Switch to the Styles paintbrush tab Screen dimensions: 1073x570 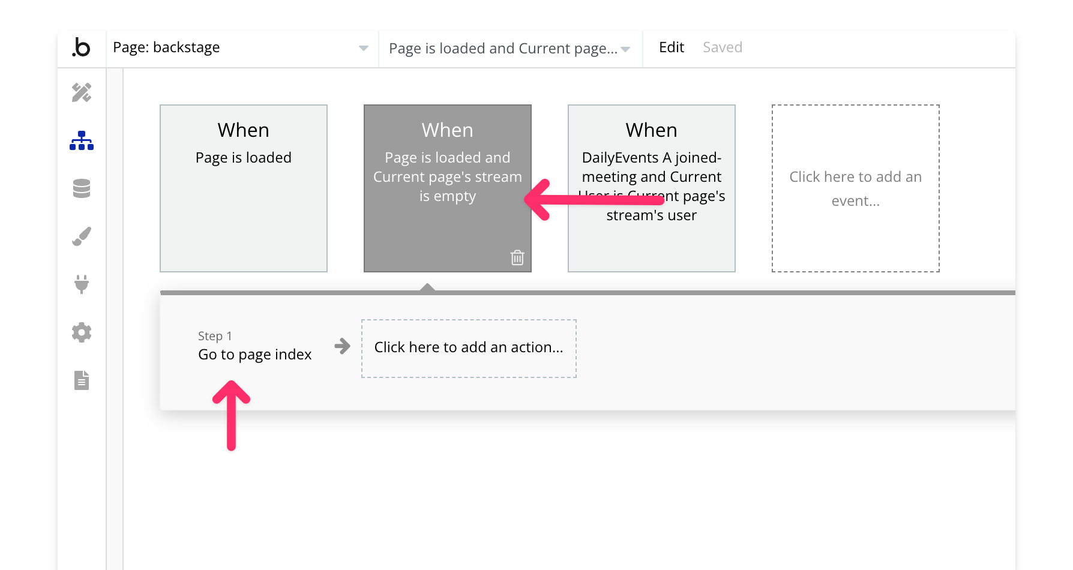pyautogui.click(x=82, y=236)
